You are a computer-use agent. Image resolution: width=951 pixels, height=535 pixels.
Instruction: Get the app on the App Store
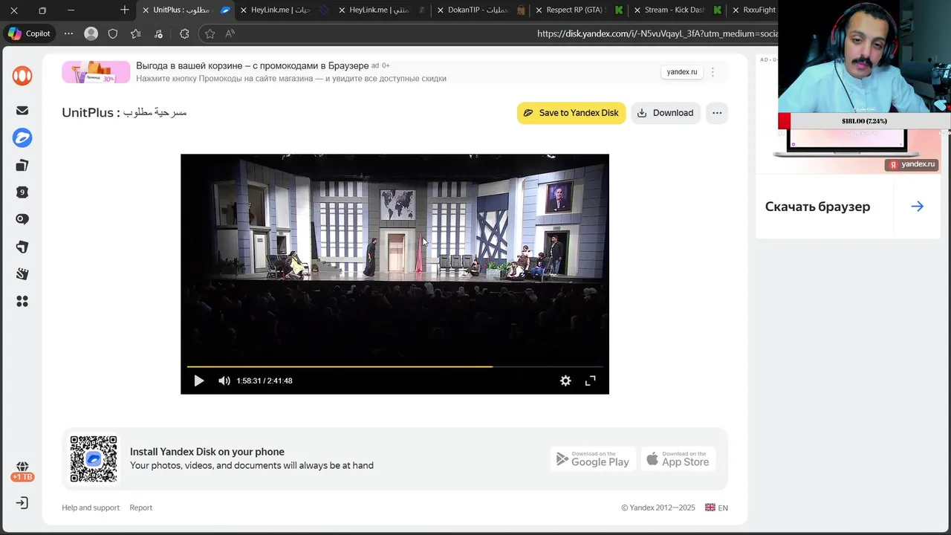tap(678, 458)
